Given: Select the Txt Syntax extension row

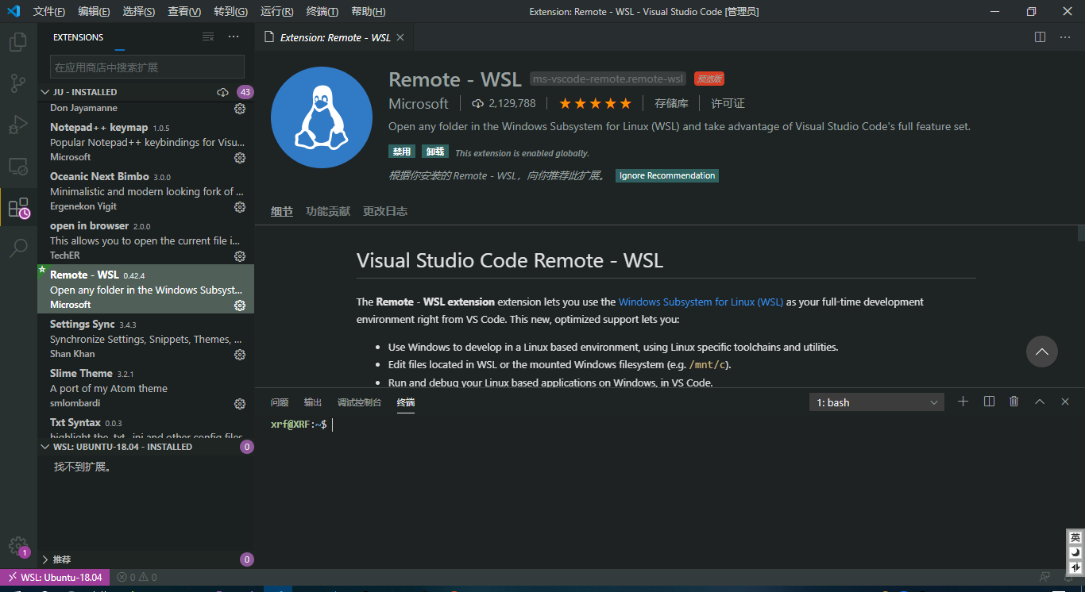Looking at the screenshot, I should click(146, 427).
